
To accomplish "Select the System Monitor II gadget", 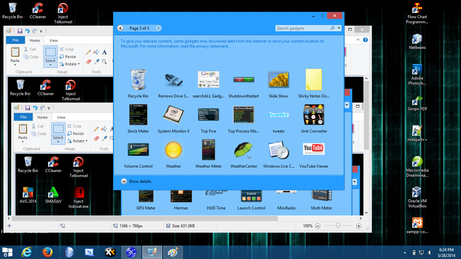I will 173,115.
